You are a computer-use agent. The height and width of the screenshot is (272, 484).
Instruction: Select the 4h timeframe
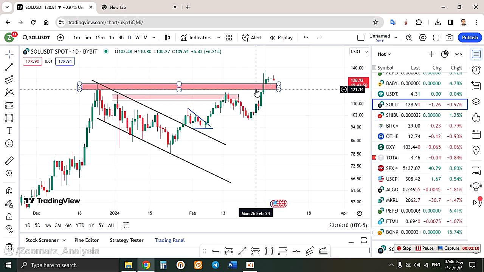pos(121,37)
